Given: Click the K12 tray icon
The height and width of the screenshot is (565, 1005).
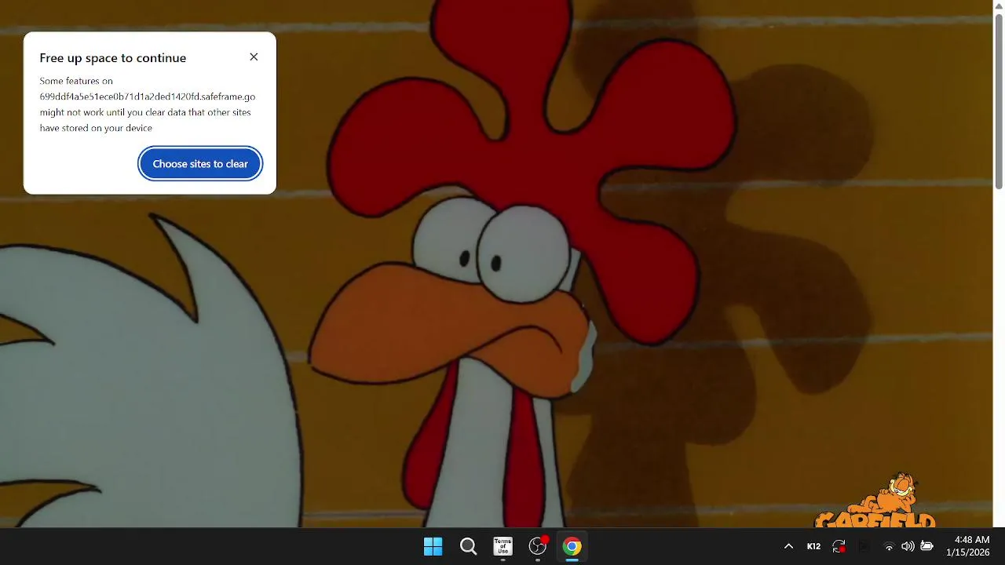Looking at the screenshot, I should (x=813, y=546).
